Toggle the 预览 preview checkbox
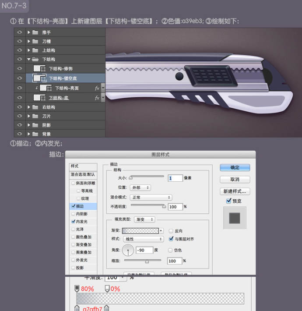Screen dimensions: 302x311 click(228, 201)
